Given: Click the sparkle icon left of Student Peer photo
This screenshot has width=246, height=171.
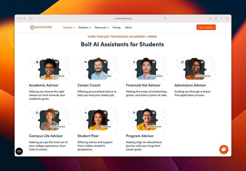Looking at the screenshot, I should [x=85, y=113].
